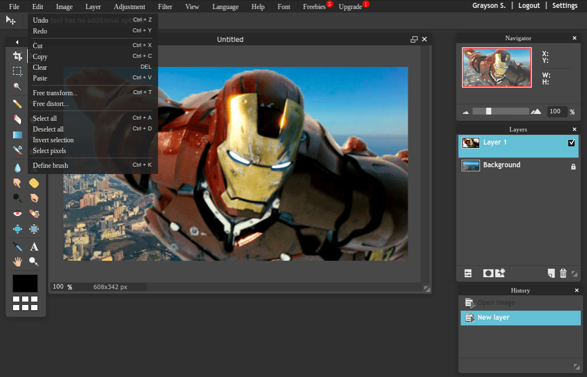Screen dimensions: 587x377
Task: Select the Eraser tool
Action: pos(17,119)
